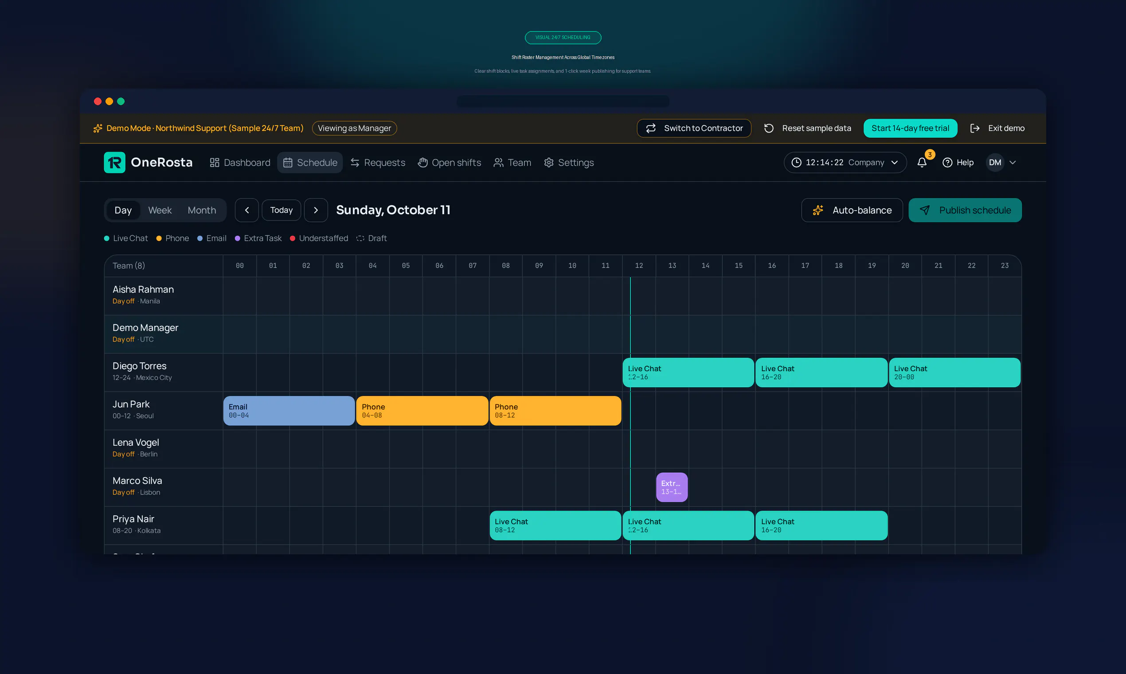Expand the user account chevron

pyautogui.click(x=1012, y=162)
